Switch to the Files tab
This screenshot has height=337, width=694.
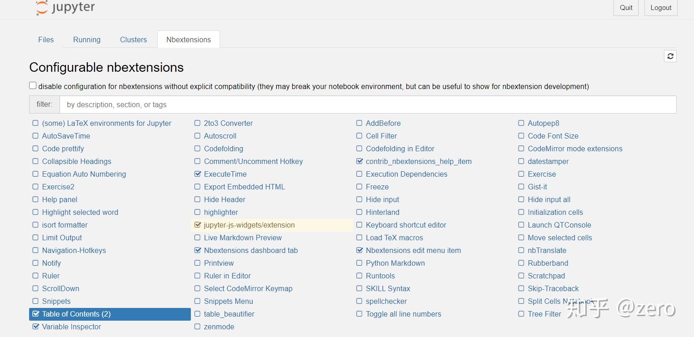pos(46,40)
